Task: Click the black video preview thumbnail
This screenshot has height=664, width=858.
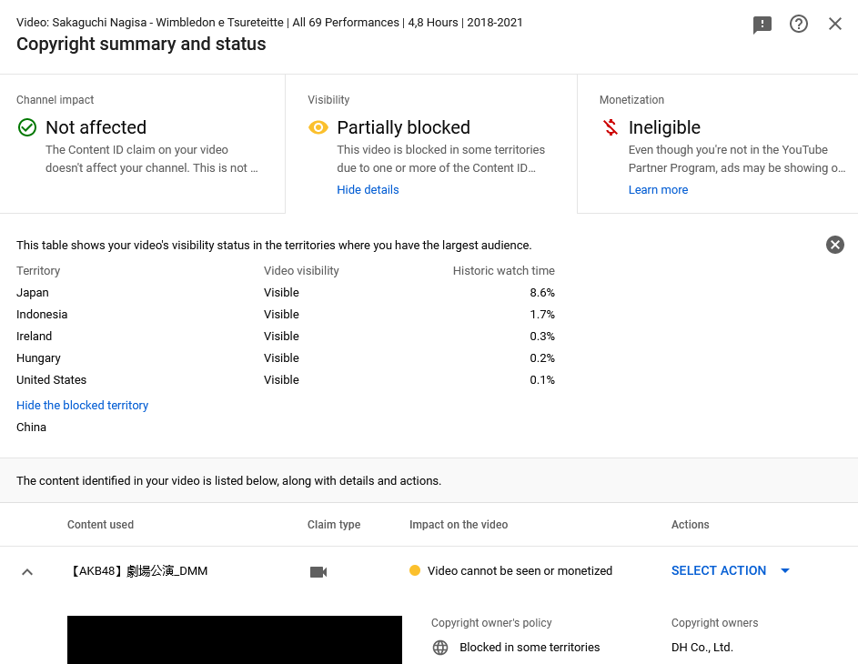Action: point(234,640)
